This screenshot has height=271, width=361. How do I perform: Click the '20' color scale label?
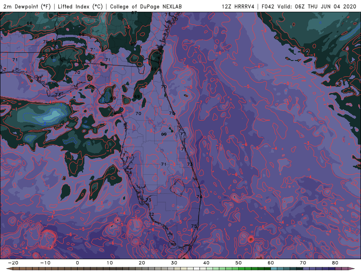142,263
